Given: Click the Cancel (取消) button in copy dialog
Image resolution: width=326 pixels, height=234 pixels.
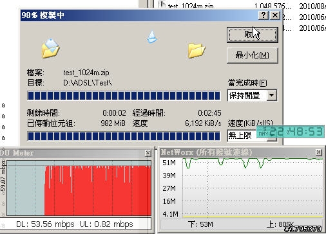Looking at the screenshot, I should (x=253, y=35).
